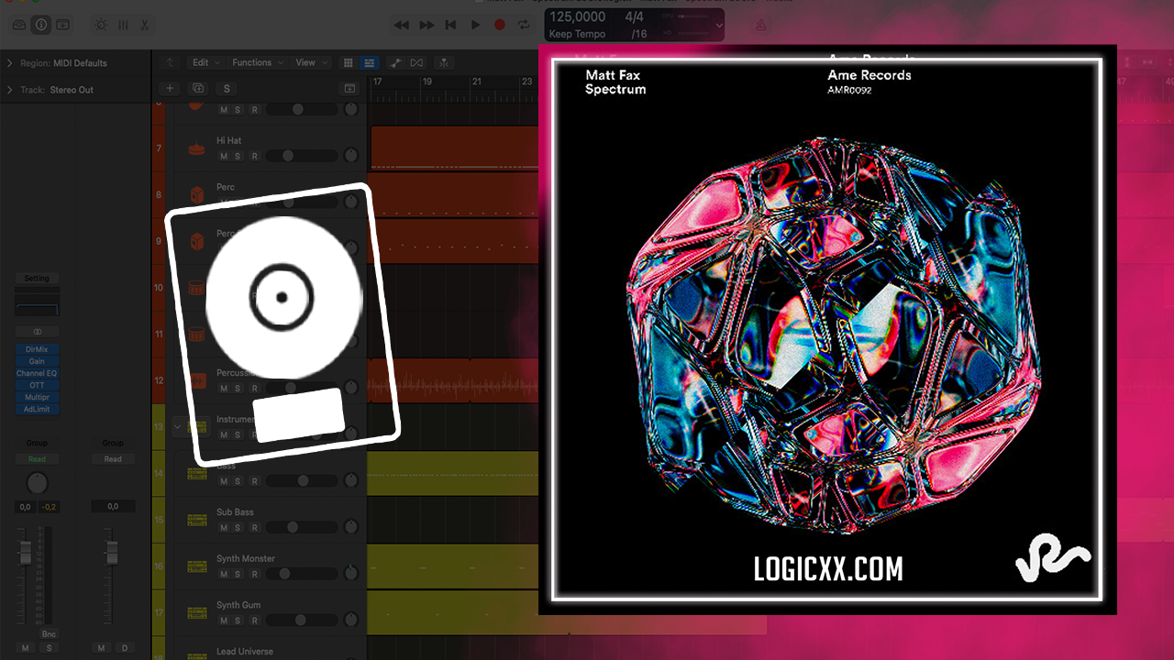Screen dimensions: 1174x660
Task: Expand the Region MIDI Defaults section
Action: pos(10,63)
